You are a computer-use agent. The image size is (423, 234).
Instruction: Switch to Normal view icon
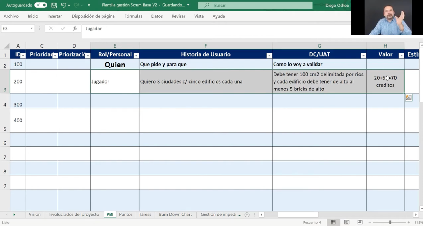coord(333,222)
